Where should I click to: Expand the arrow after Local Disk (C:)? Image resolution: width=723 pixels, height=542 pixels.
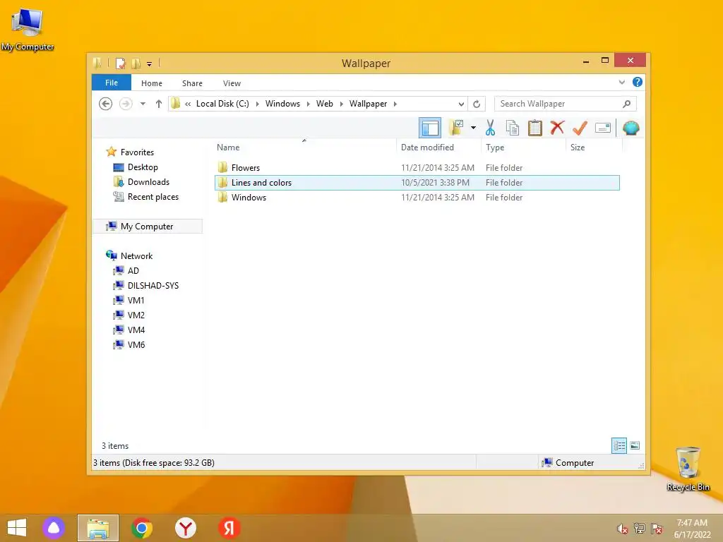coord(257,104)
